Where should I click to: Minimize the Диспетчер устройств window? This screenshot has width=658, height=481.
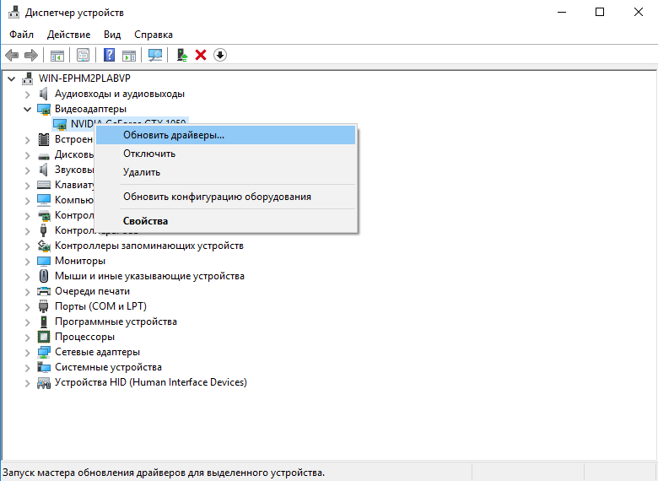click(x=562, y=12)
